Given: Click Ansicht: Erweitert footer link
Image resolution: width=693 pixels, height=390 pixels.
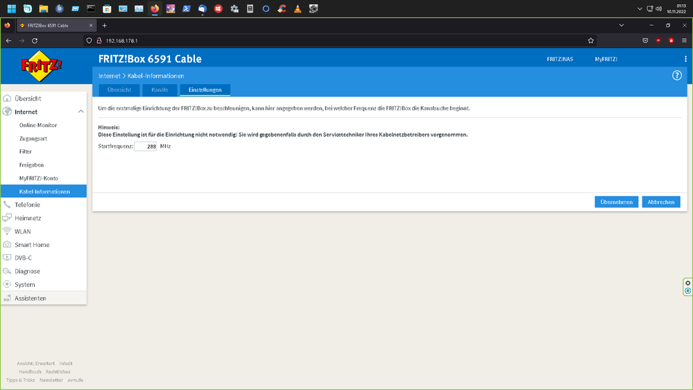Looking at the screenshot, I should pyautogui.click(x=35, y=364).
